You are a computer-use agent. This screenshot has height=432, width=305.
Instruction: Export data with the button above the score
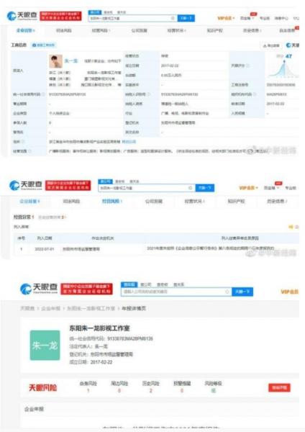pyautogui.click(x=271, y=45)
